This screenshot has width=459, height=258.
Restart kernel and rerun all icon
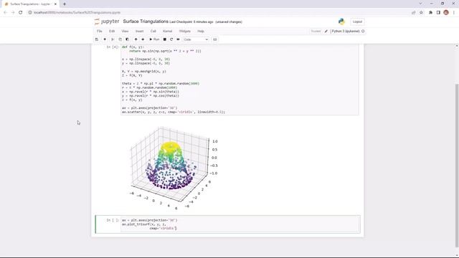pyautogui.click(x=178, y=39)
